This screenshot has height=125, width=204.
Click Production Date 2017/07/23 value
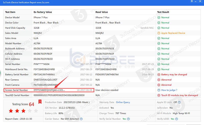76,102
